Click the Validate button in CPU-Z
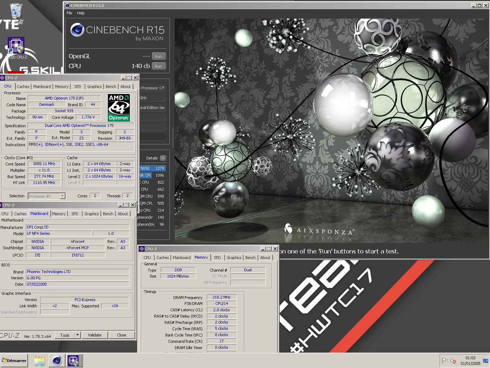This screenshot has width=490, height=368. 94,335
